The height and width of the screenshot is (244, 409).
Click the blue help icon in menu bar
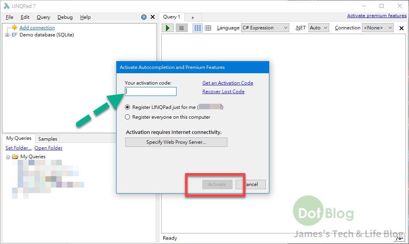(144, 17)
